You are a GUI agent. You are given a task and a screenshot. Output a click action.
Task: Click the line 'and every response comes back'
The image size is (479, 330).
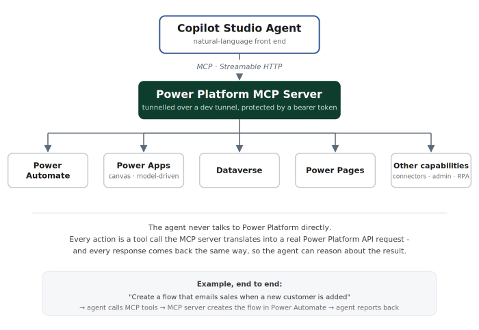coord(239,251)
